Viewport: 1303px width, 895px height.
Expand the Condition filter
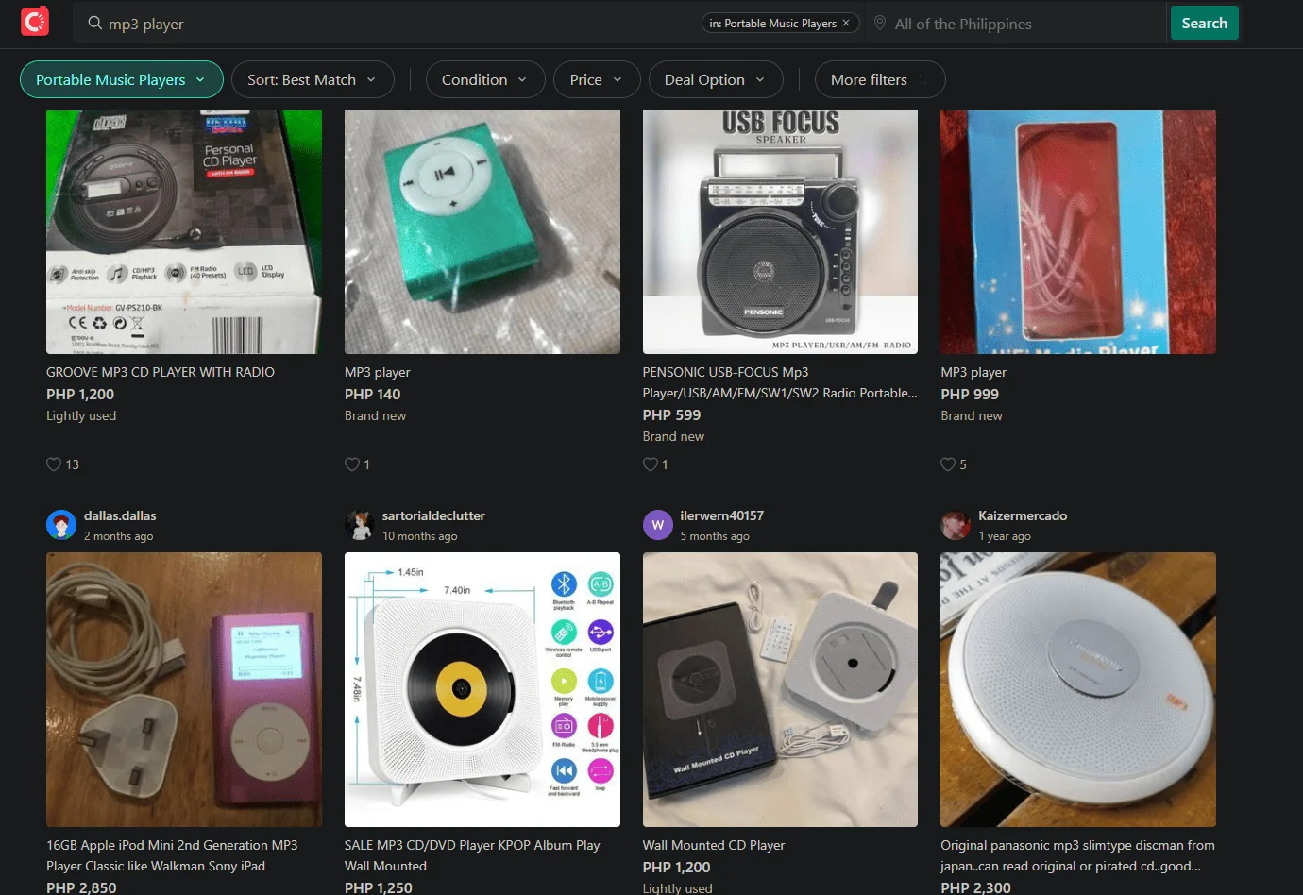(485, 79)
